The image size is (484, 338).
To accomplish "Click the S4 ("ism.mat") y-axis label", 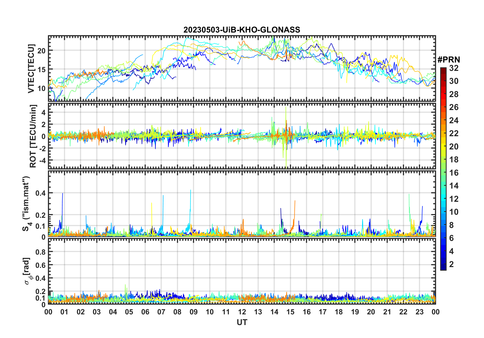I will (x=27, y=204).
